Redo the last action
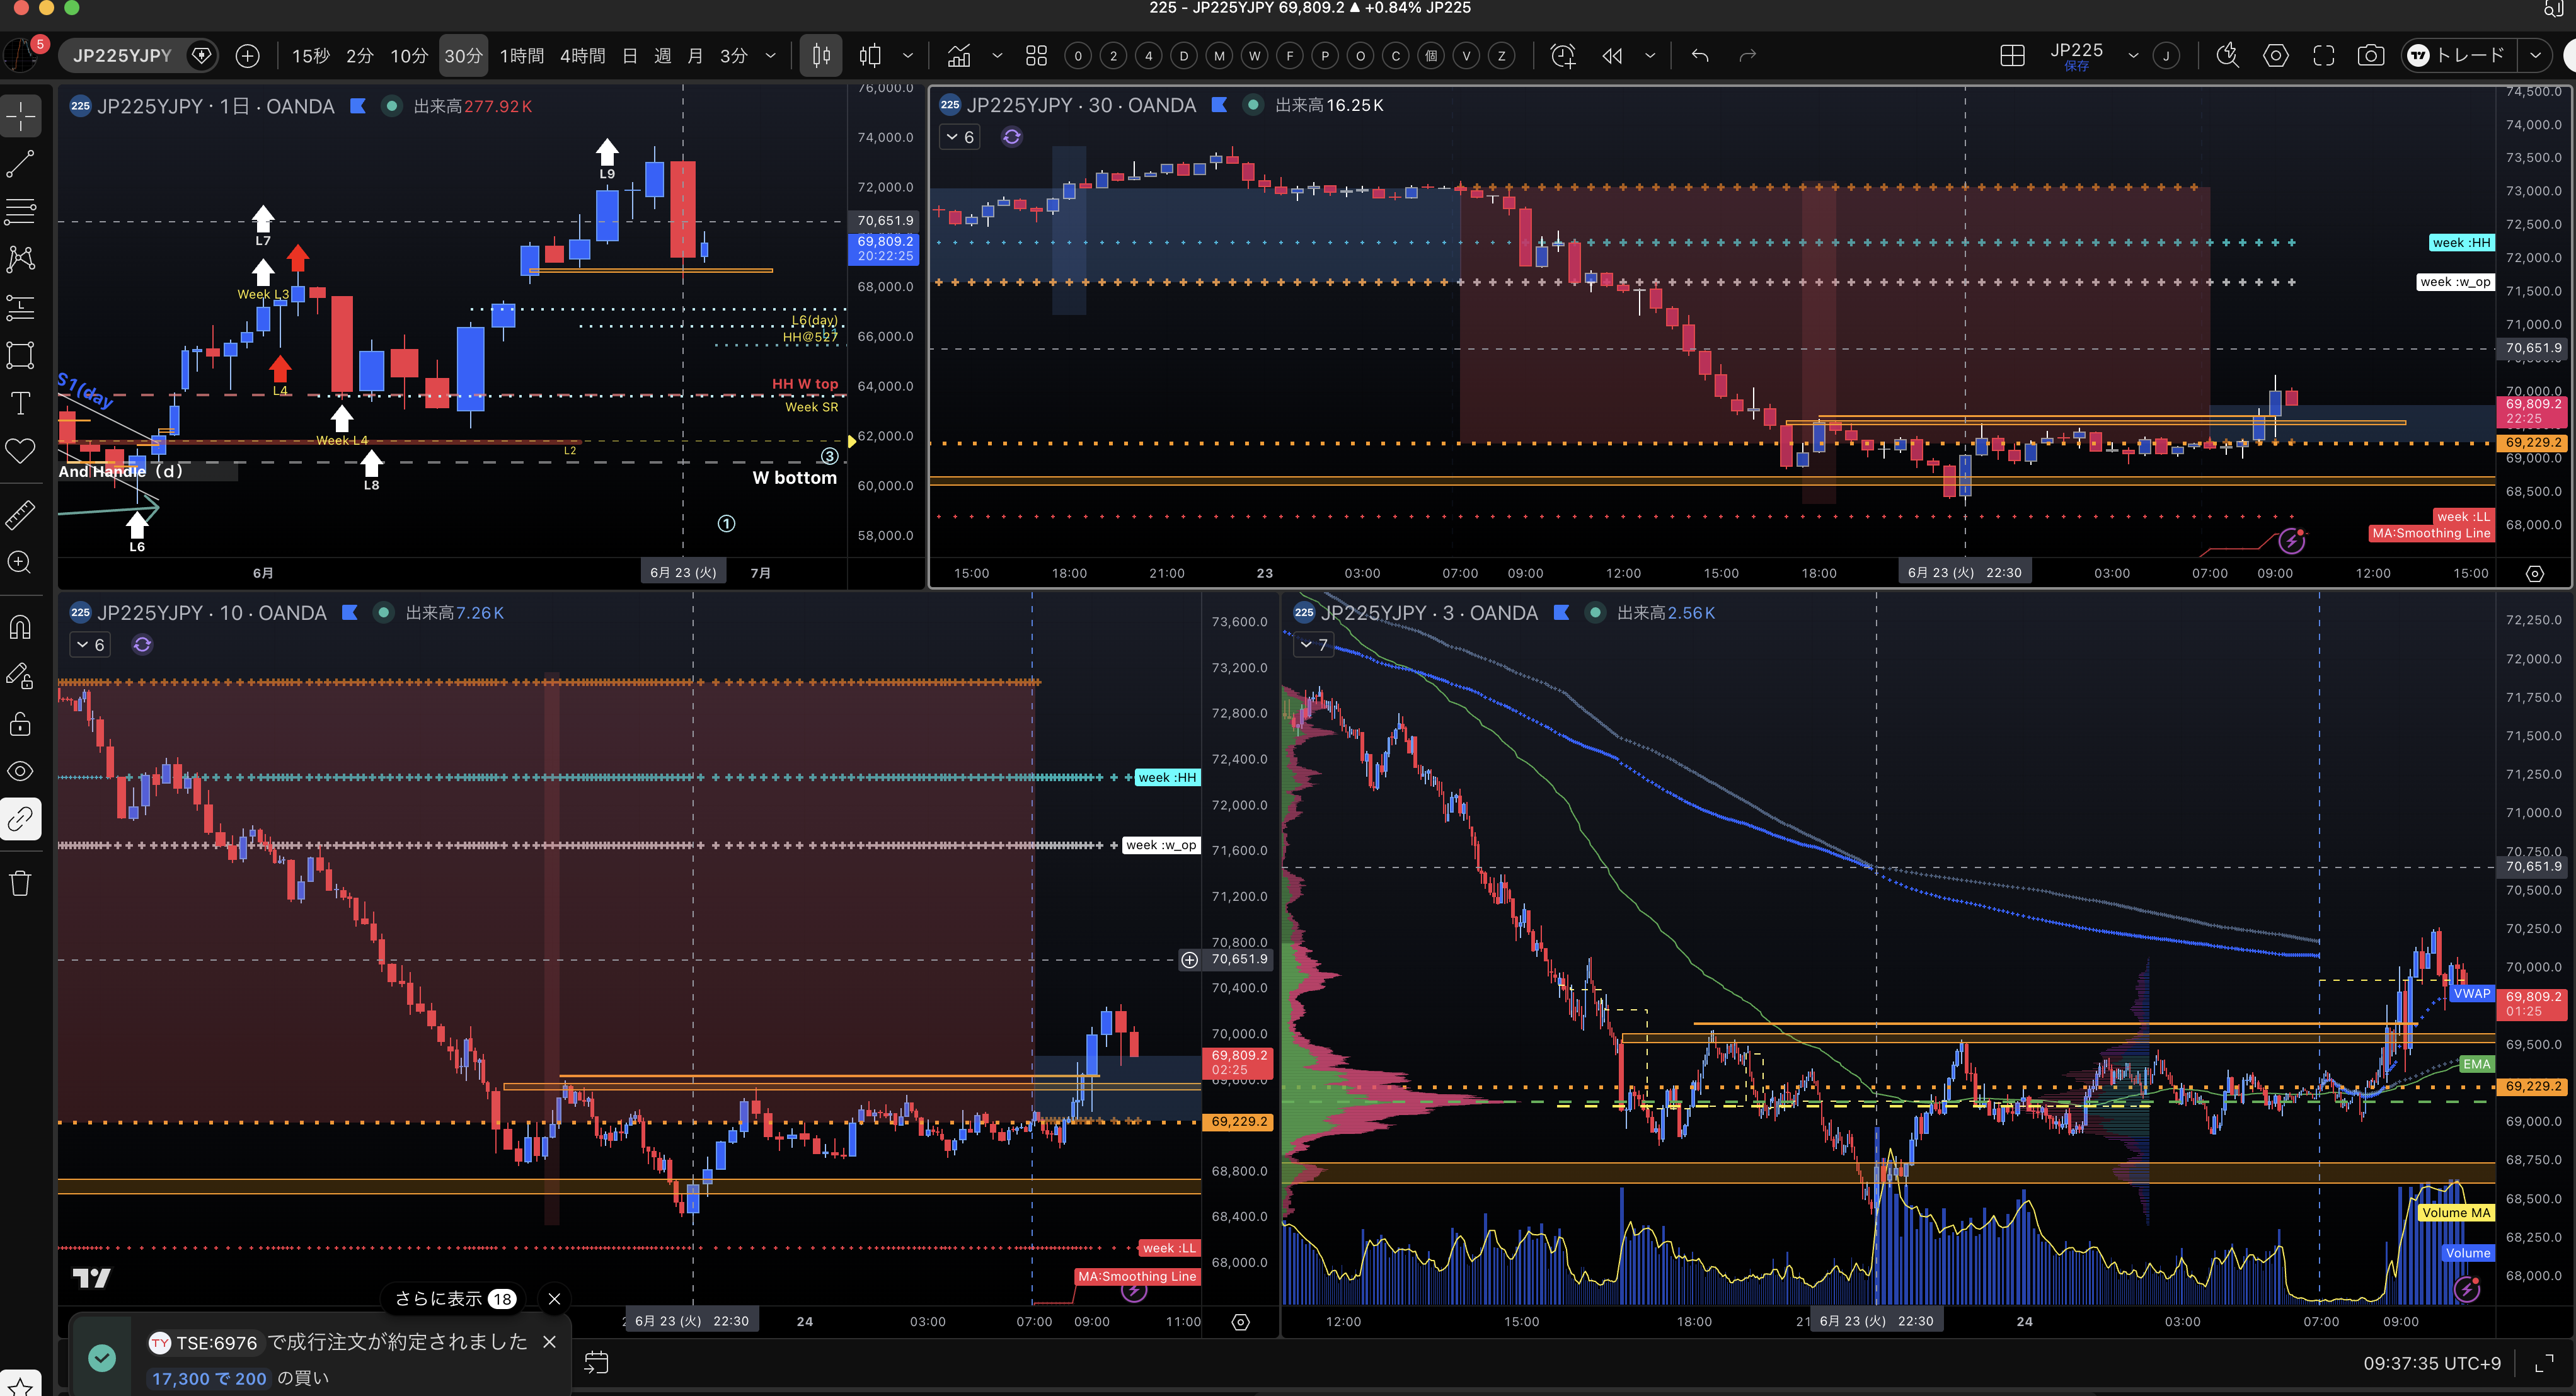Viewport: 2576px width, 1396px height. (x=1748, y=56)
